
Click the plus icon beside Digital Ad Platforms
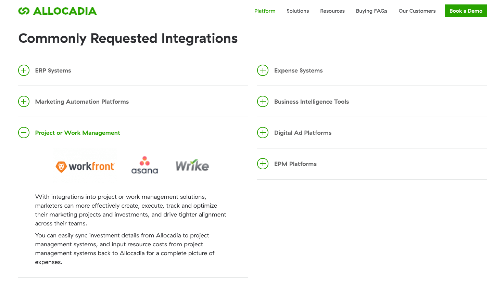263,133
